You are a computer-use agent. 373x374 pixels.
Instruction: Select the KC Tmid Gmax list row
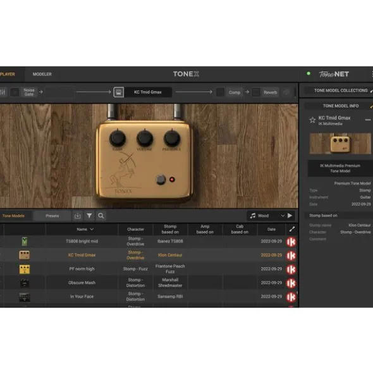[149, 255]
